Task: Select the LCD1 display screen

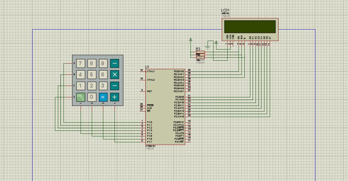Action: click(x=250, y=27)
